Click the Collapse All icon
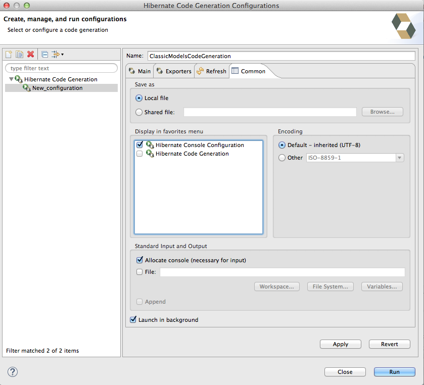 pos(45,55)
